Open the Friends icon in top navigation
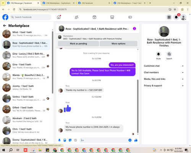Screen dimensions: 191x153 click(x=76, y=17)
